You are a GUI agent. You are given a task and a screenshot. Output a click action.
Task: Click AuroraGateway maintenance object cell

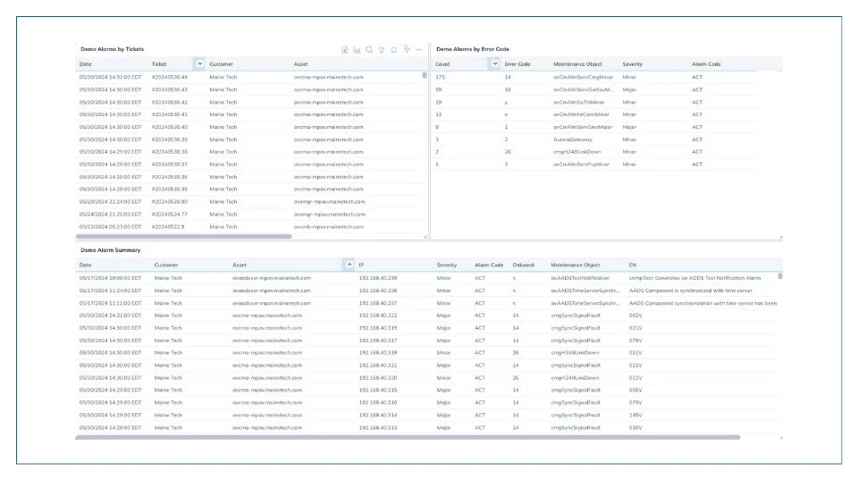point(572,139)
